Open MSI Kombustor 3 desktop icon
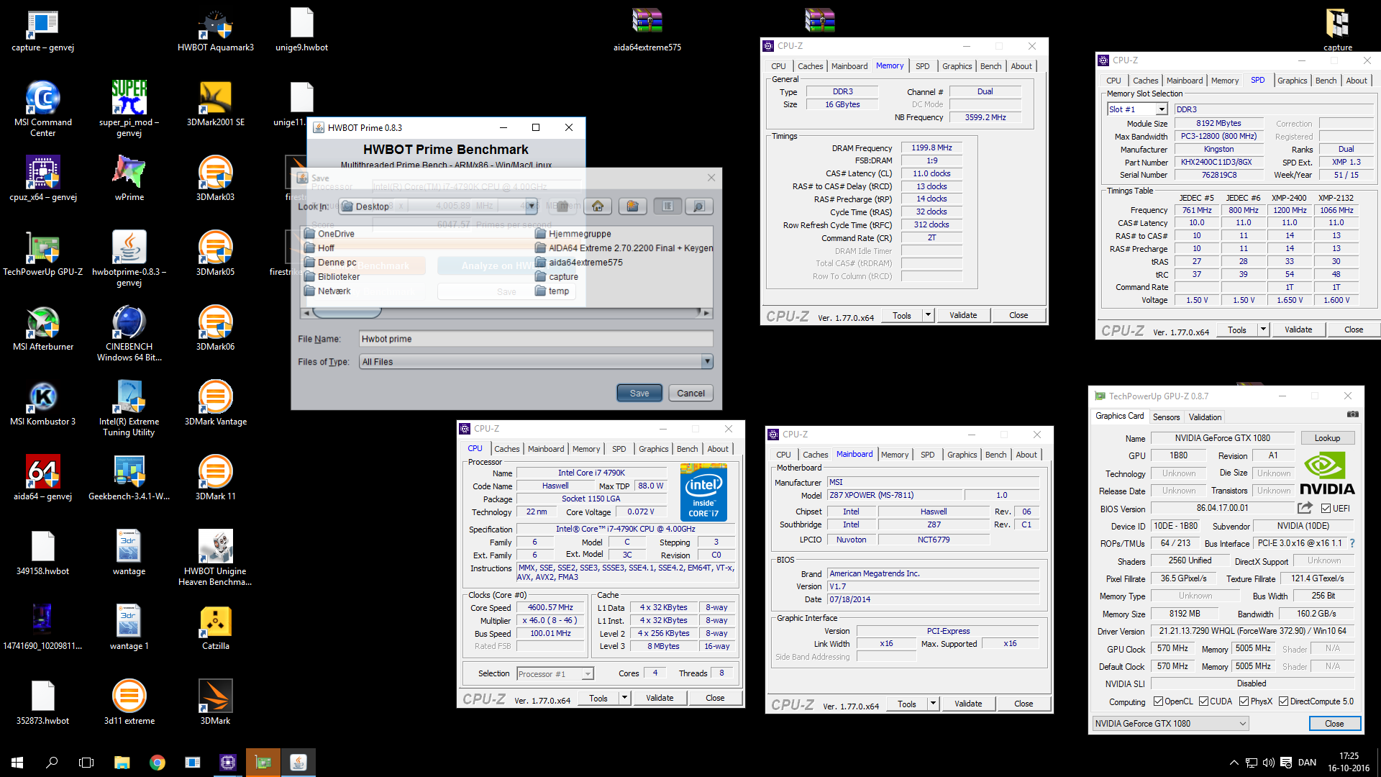This screenshot has height=777, width=1381. coord(42,403)
